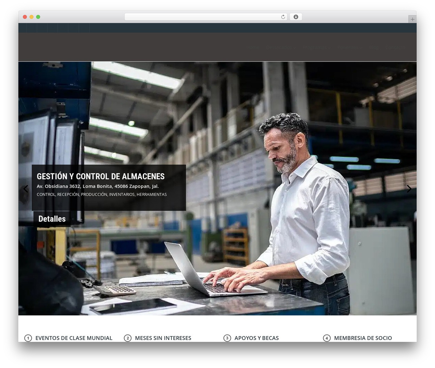Screen dimensions: 435x368
Task: Advance to the next slide with the right arrow
Action: pyautogui.click(x=409, y=189)
